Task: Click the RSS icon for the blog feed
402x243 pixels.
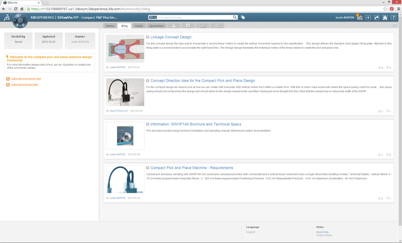Action: tap(8, 84)
